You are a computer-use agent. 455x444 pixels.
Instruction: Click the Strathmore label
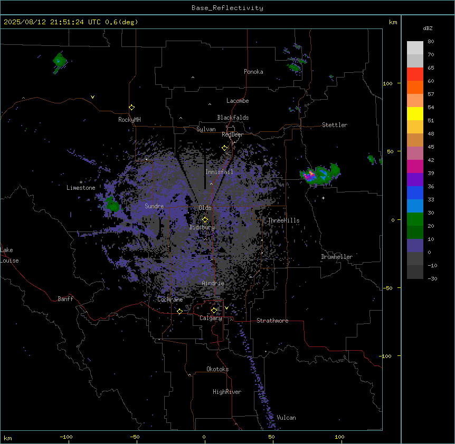(272, 321)
